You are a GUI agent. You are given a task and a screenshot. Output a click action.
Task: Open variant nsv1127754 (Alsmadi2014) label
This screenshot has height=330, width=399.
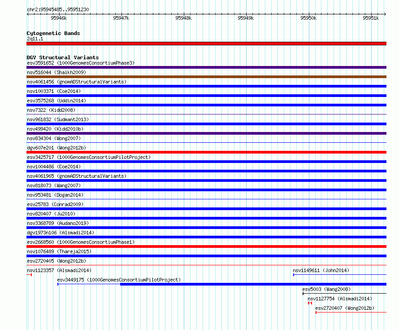pos(340,299)
